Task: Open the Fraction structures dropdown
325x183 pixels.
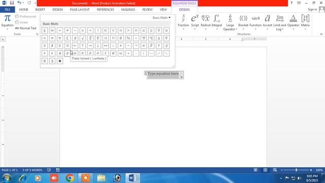Action: coord(183,23)
